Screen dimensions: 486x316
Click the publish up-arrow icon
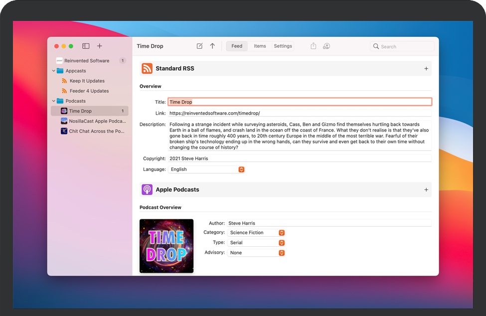(212, 46)
